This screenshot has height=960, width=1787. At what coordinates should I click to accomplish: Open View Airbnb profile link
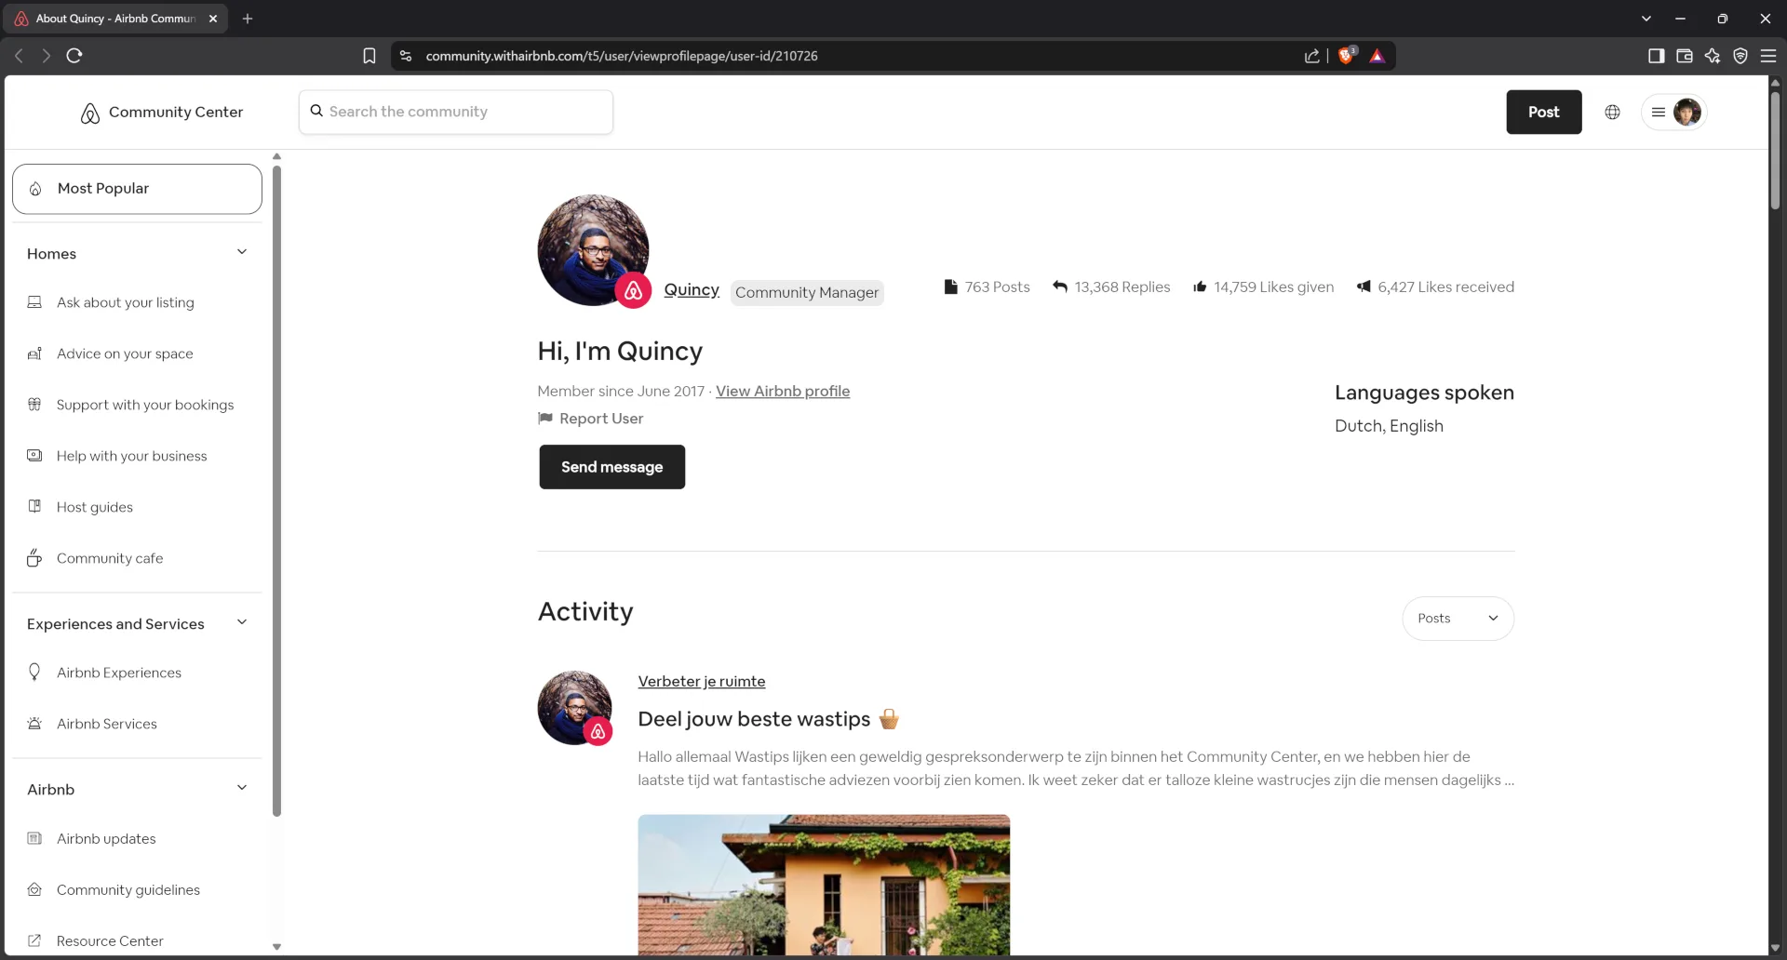[783, 391]
